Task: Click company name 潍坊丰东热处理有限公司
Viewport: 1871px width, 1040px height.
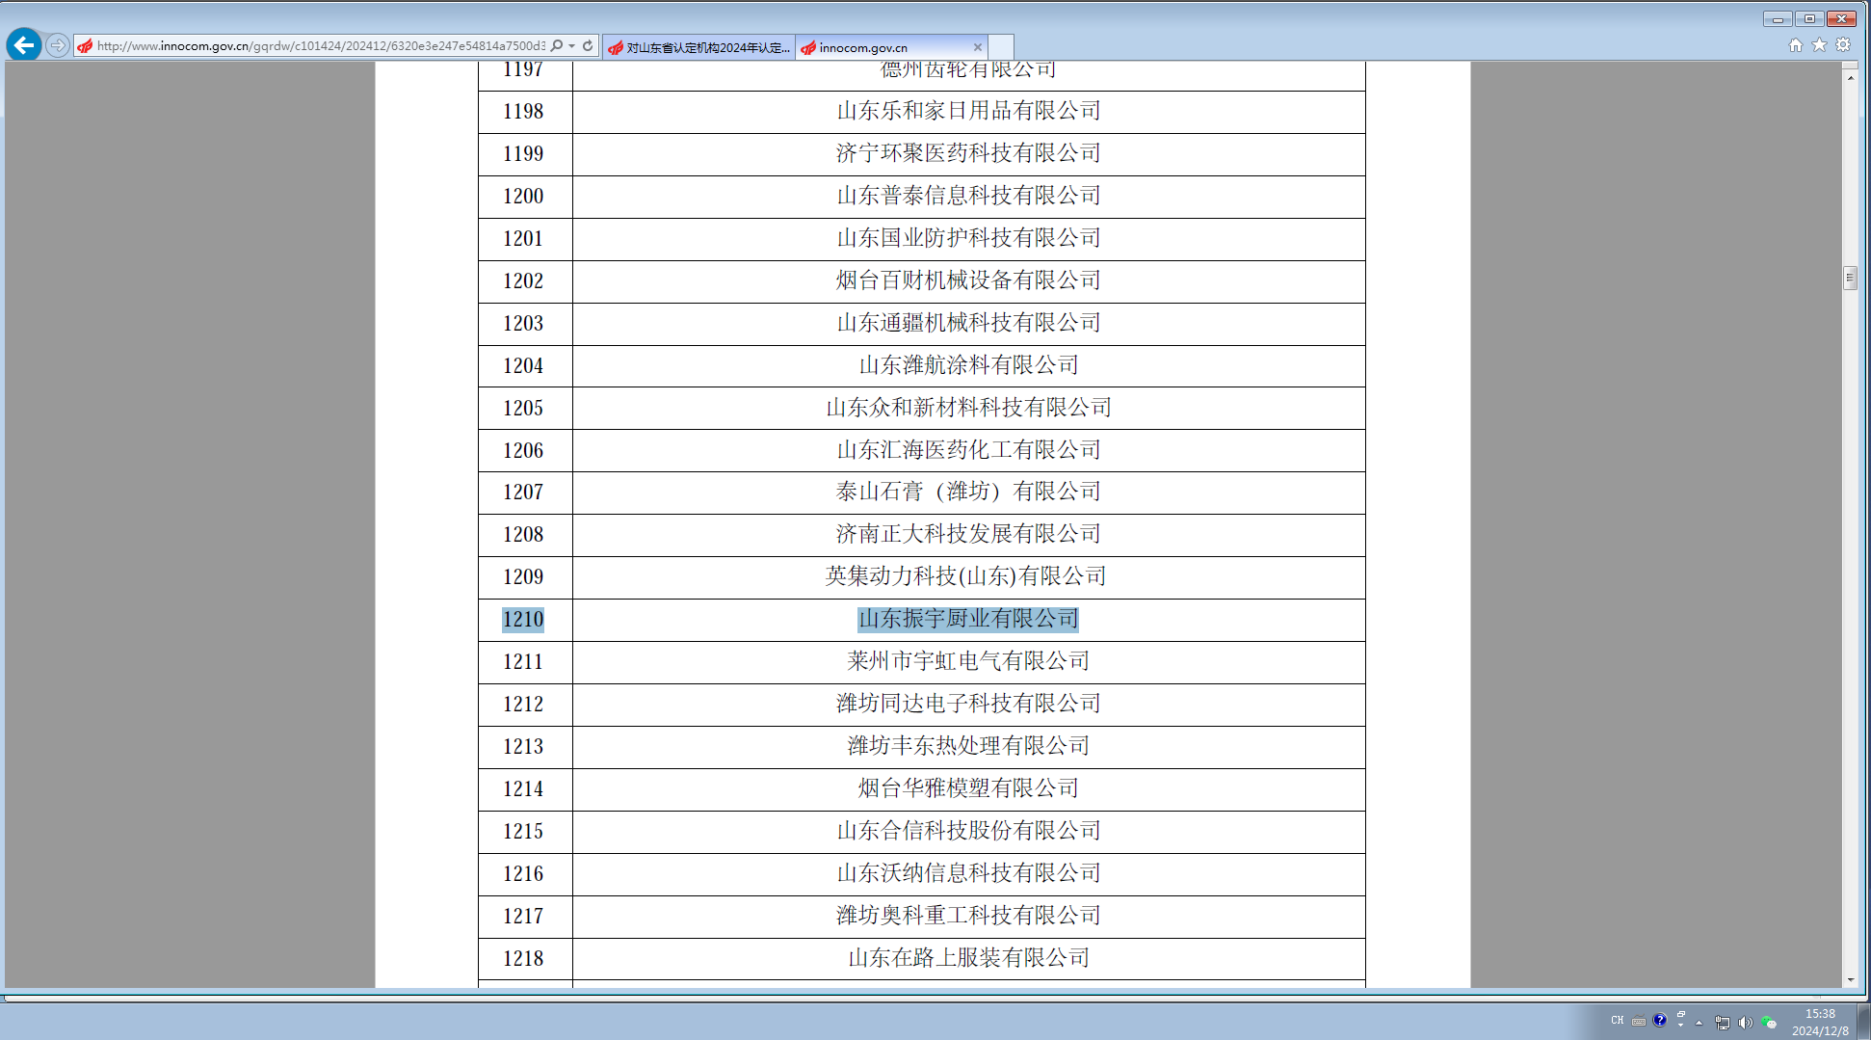Action: [968, 746]
